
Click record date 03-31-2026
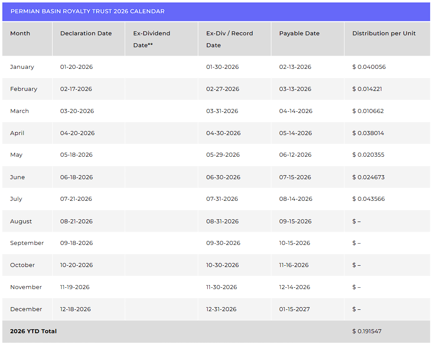[x=222, y=111]
